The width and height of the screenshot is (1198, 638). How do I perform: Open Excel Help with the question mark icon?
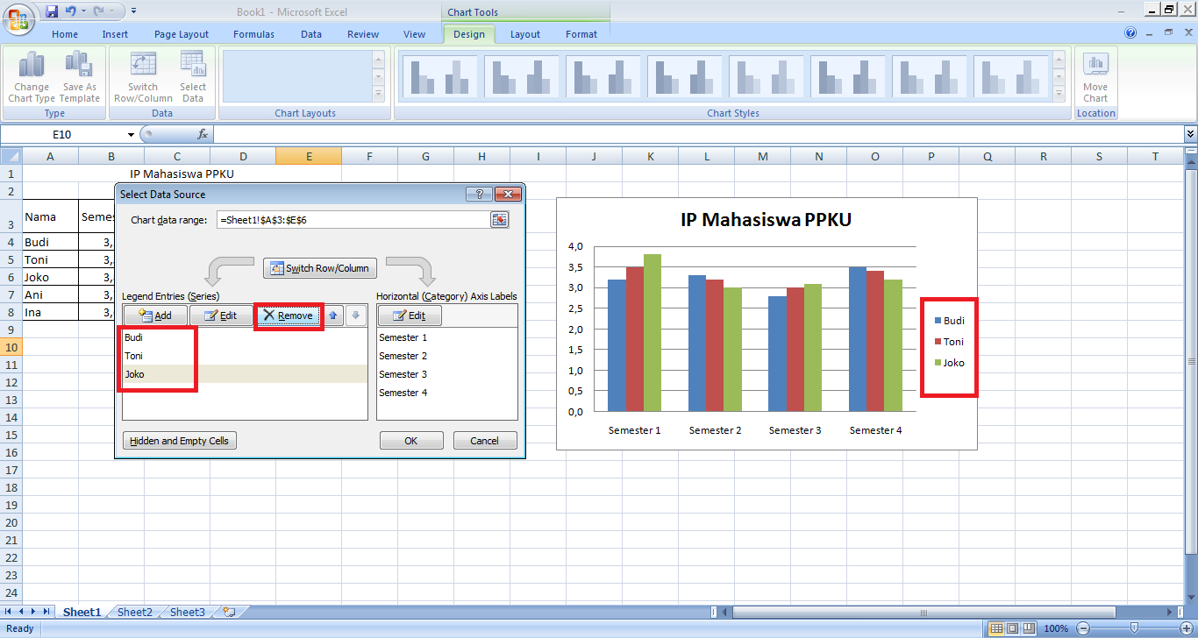click(x=1130, y=33)
